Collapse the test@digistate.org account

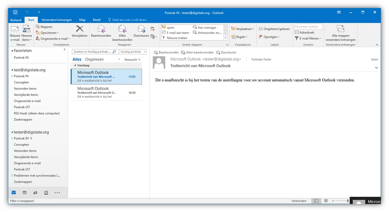point(12,70)
